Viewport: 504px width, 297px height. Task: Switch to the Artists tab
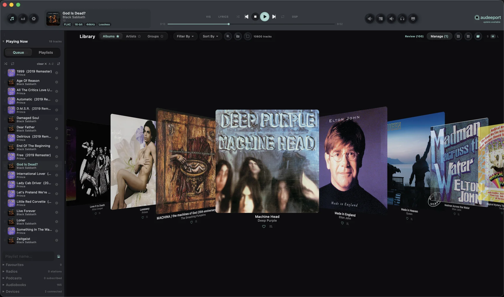[x=133, y=36]
